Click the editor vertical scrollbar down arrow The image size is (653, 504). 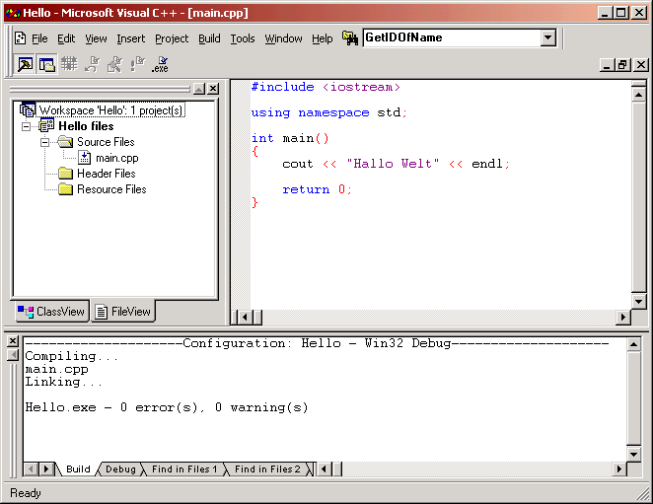[x=638, y=301]
